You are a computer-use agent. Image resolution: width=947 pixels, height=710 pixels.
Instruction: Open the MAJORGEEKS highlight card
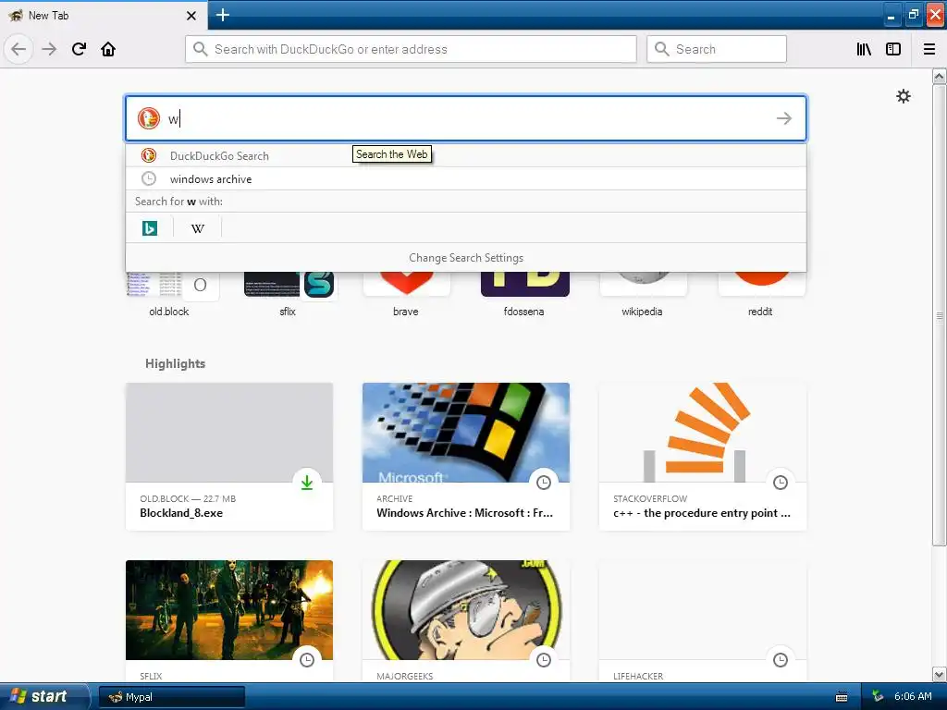466,621
